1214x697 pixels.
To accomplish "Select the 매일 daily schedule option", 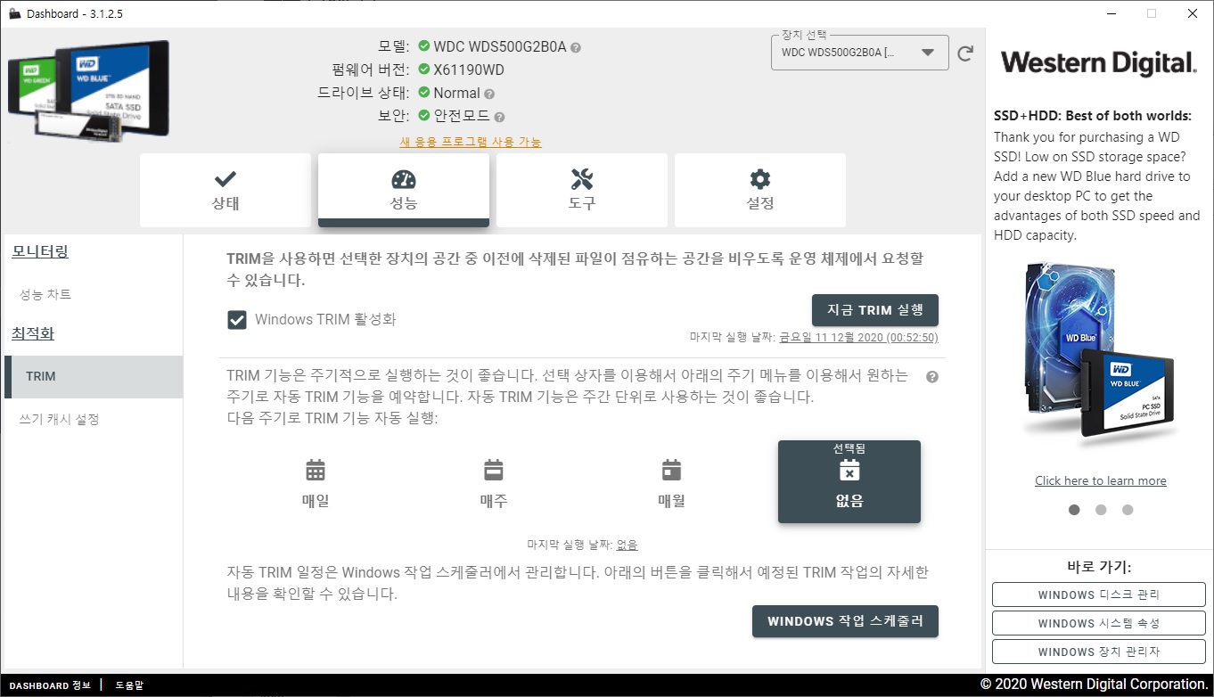I will pyautogui.click(x=316, y=482).
